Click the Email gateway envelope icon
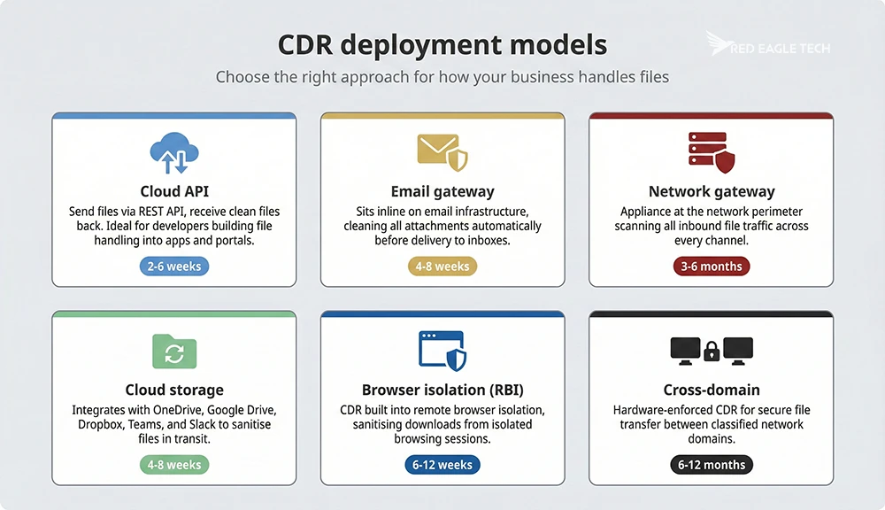This screenshot has width=885, height=510. (x=436, y=146)
